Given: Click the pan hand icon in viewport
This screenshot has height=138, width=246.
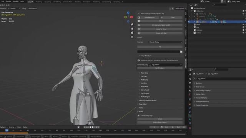Looking at the screenshot, I should tap(132, 28).
